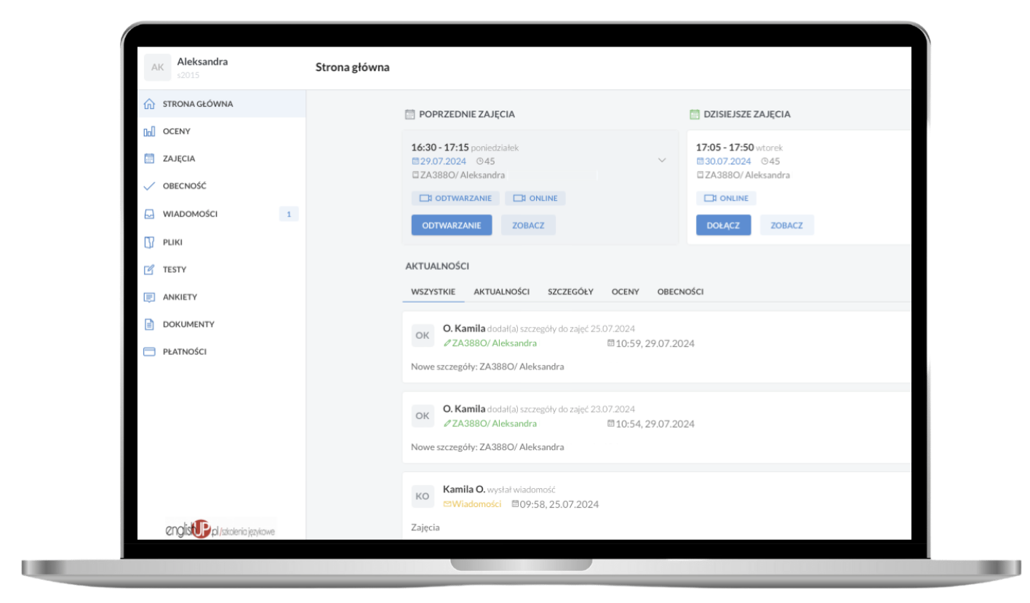1030x603 pixels.
Task: Select the Ankiety survey icon
Action: (x=149, y=297)
